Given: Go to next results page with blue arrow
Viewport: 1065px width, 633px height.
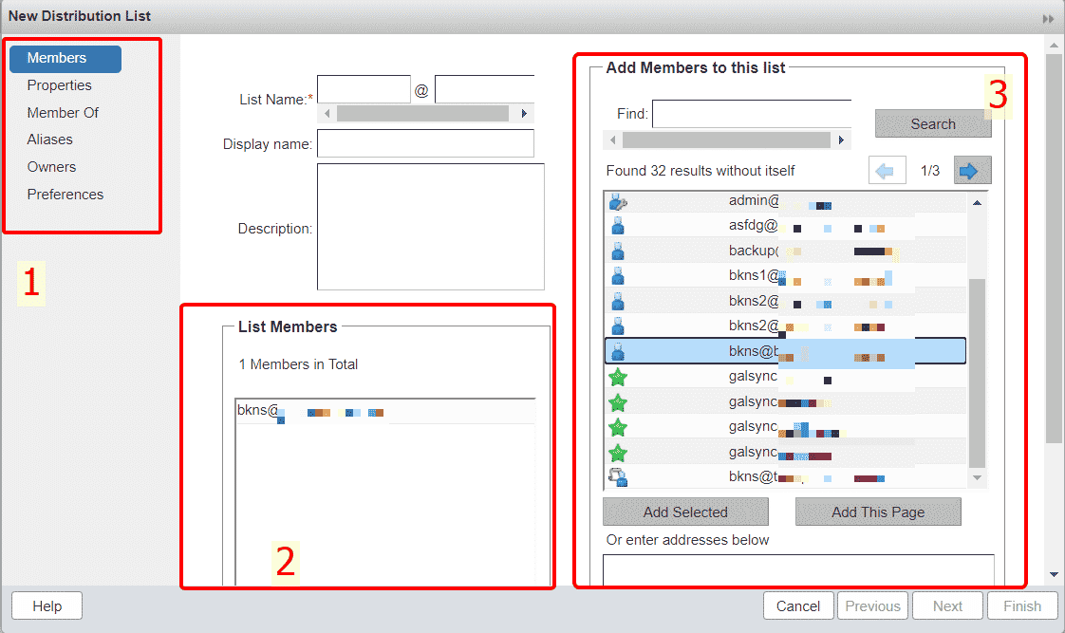Looking at the screenshot, I should [973, 171].
